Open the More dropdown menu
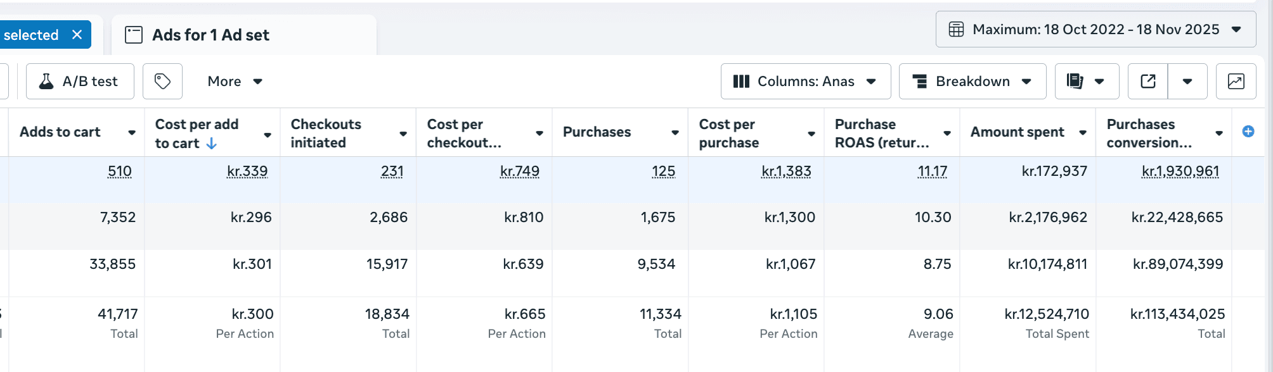 point(235,82)
